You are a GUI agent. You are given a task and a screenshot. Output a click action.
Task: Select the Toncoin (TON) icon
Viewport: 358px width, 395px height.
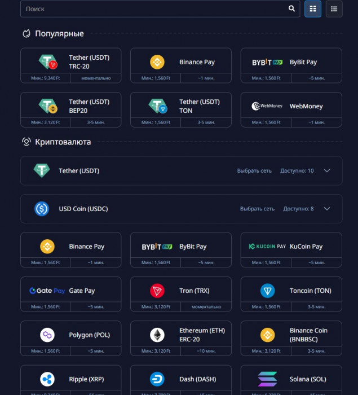267,291
